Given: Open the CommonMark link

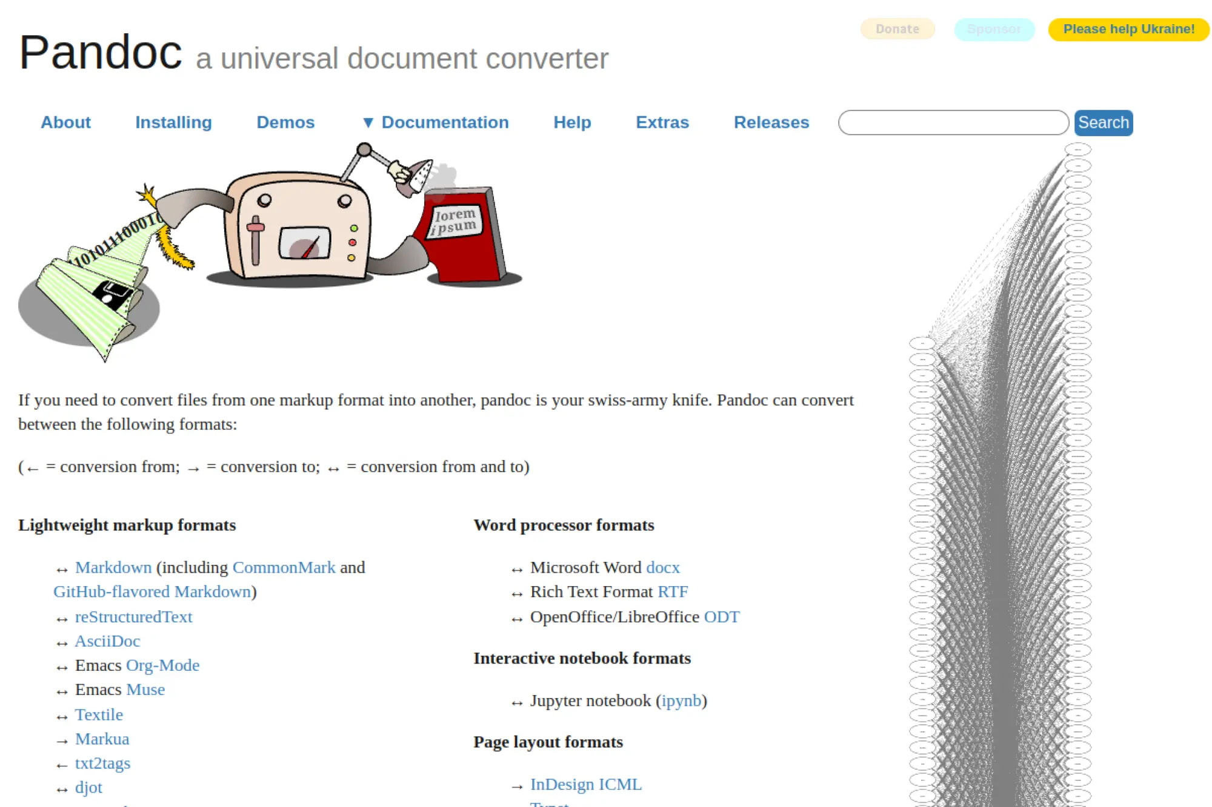Looking at the screenshot, I should pyautogui.click(x=284, y=567).
